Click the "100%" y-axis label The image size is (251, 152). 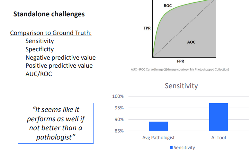[118, 96]
